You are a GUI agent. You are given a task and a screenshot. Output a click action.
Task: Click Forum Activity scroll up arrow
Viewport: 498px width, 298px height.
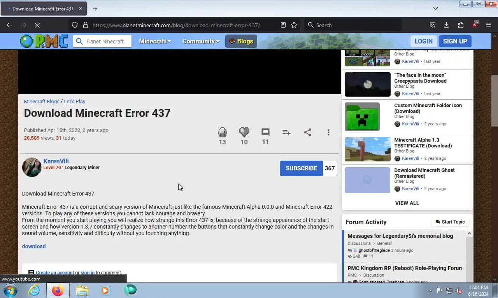(469, 234)
